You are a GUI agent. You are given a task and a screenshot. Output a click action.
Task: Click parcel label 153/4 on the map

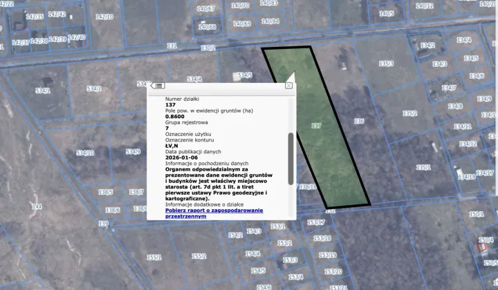[296, 277]
